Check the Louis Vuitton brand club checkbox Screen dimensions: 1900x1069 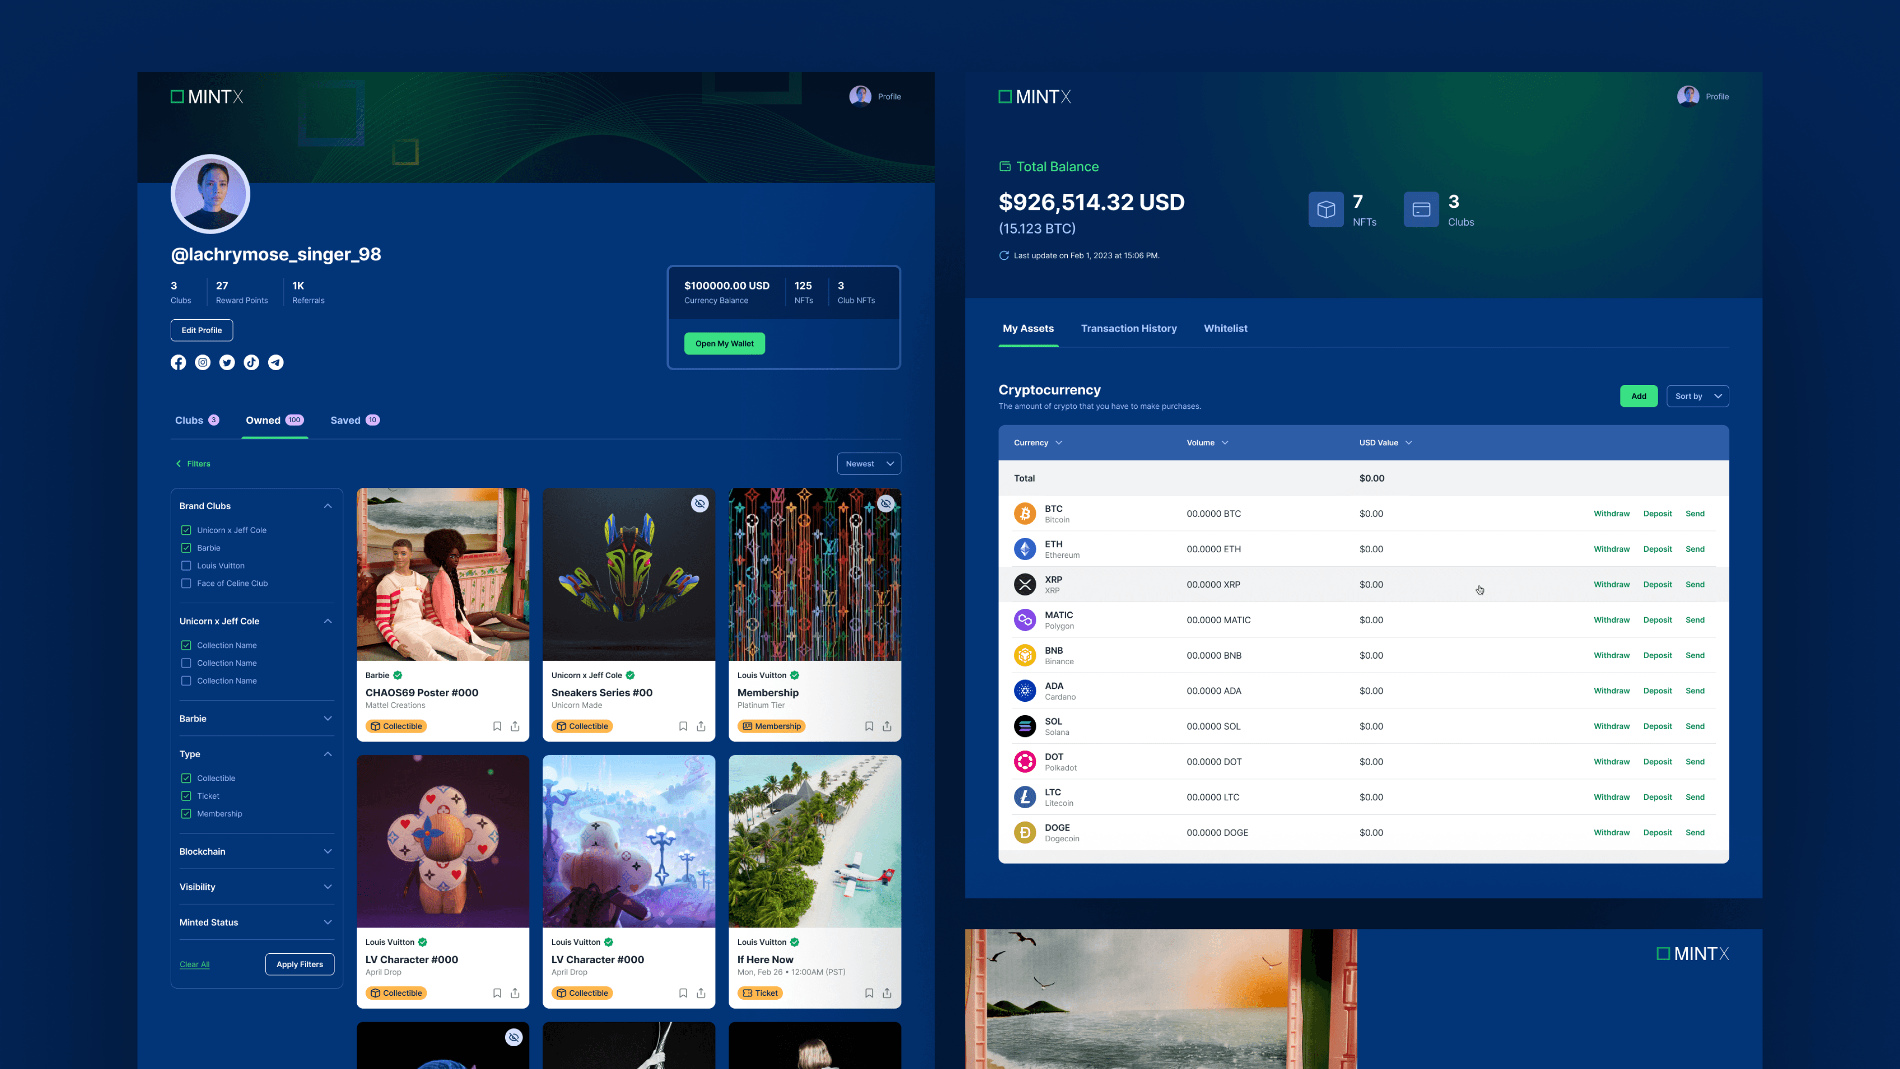tap(186, 566)
